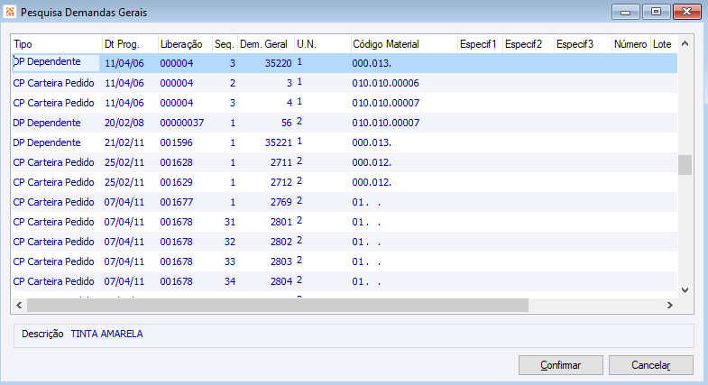Screen dimensions: 708x385
Task: Sort by the Dt Prog. column header
Action: 130,44
